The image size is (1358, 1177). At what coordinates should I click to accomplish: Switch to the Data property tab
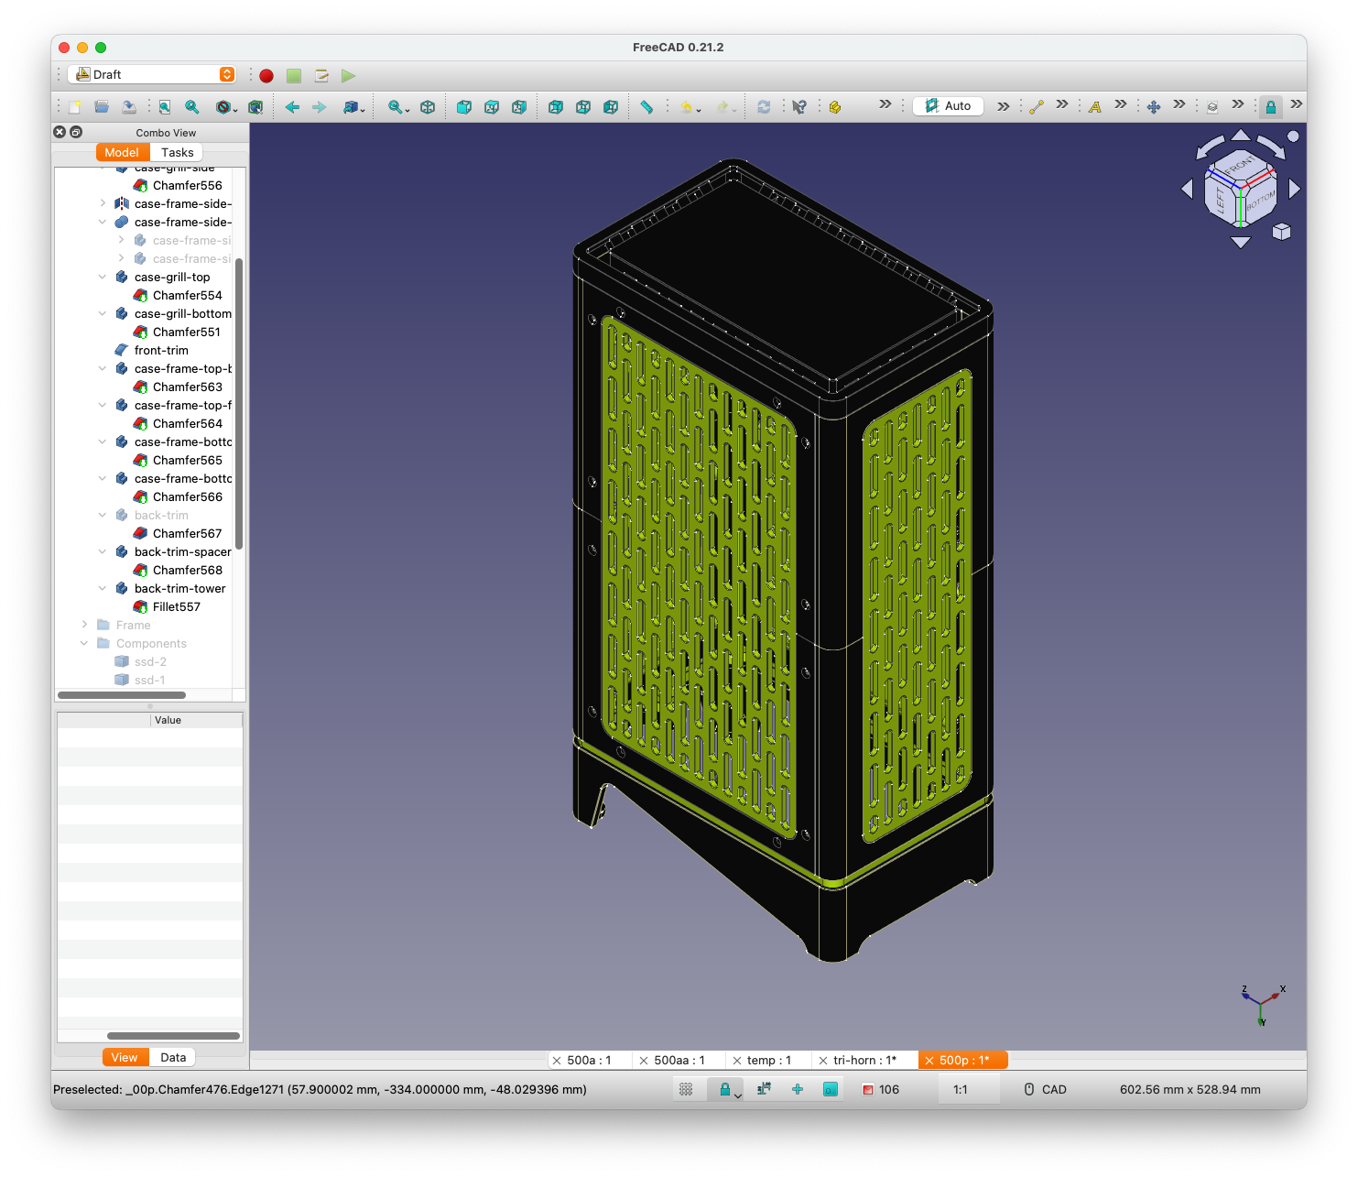[173, 1057]
